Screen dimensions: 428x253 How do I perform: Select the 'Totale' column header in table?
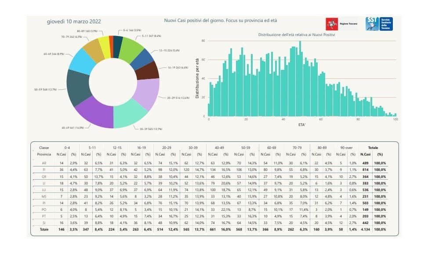[x=373, y=148]
